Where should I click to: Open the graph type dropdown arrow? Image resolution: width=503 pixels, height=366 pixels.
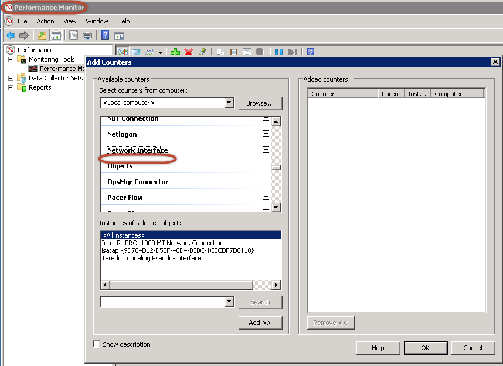click(x=160, y=52)
